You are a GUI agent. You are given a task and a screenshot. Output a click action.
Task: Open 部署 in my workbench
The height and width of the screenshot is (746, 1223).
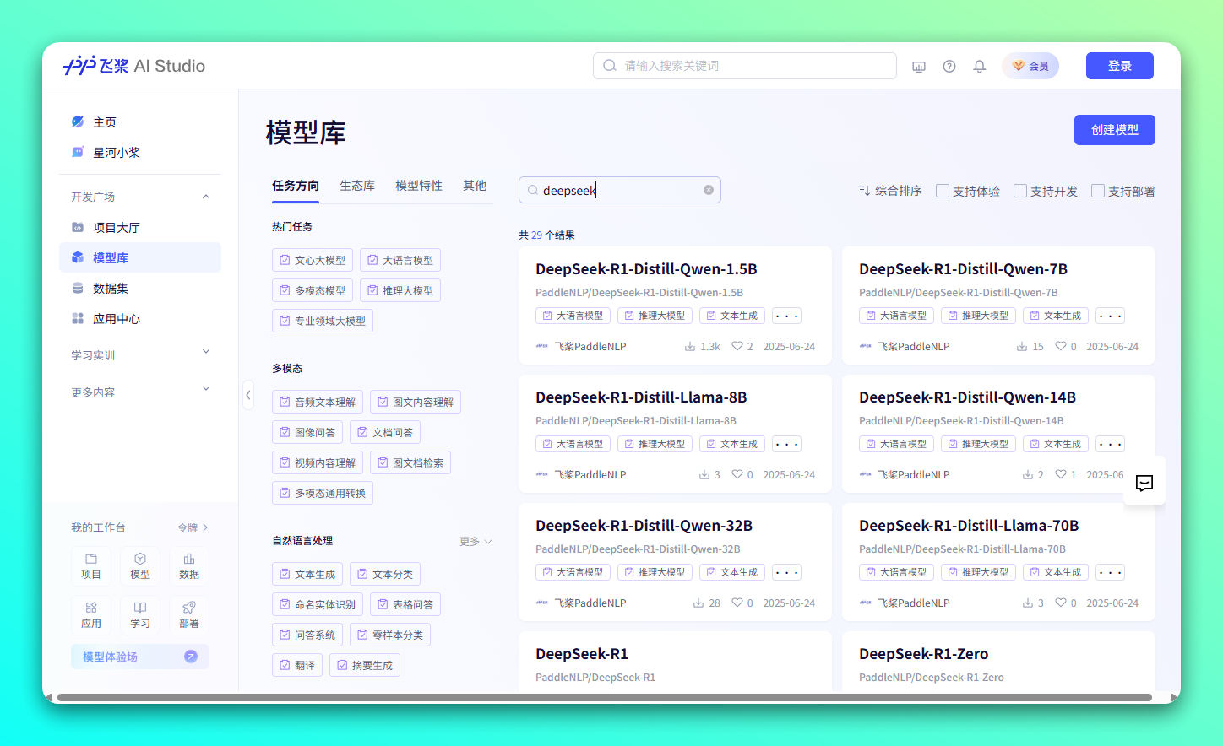(x=189, y=615)
